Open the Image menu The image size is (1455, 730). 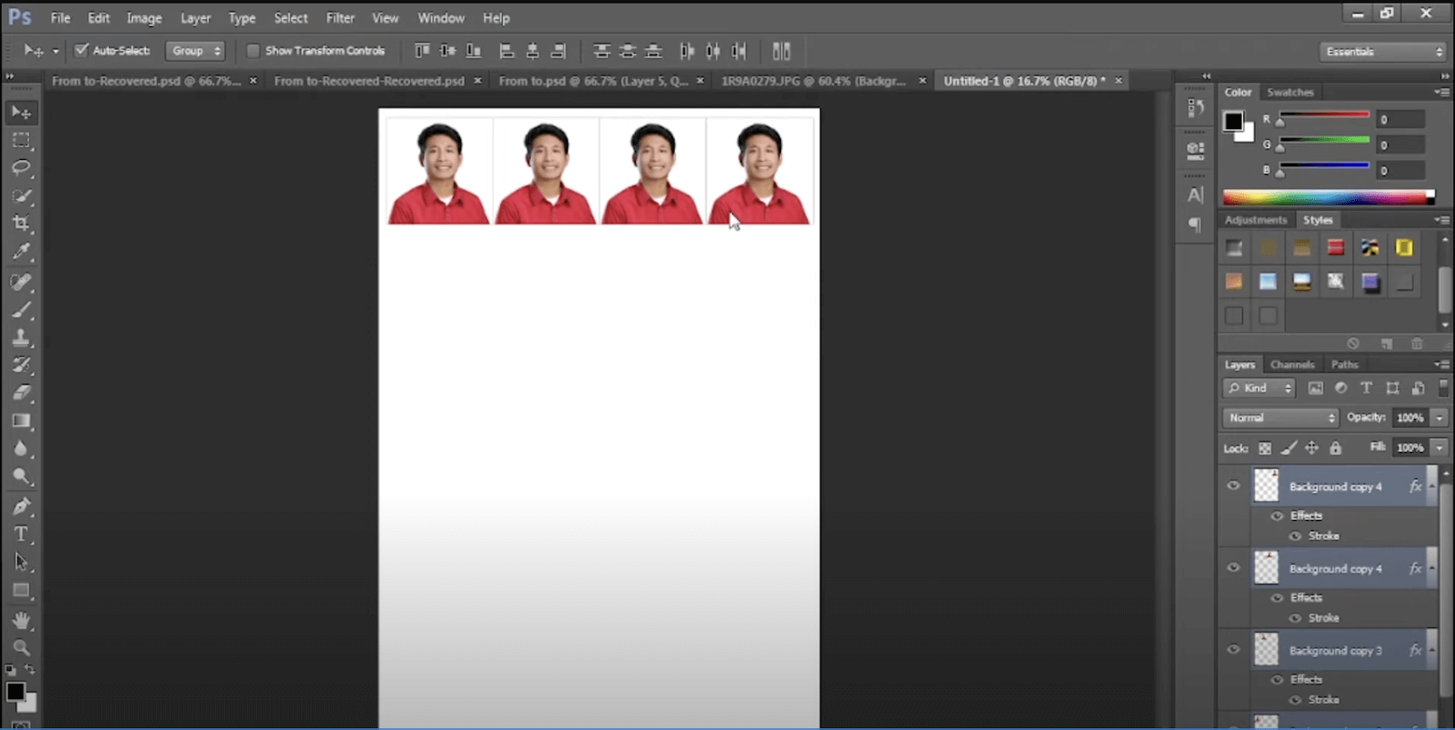coord(144,17)
